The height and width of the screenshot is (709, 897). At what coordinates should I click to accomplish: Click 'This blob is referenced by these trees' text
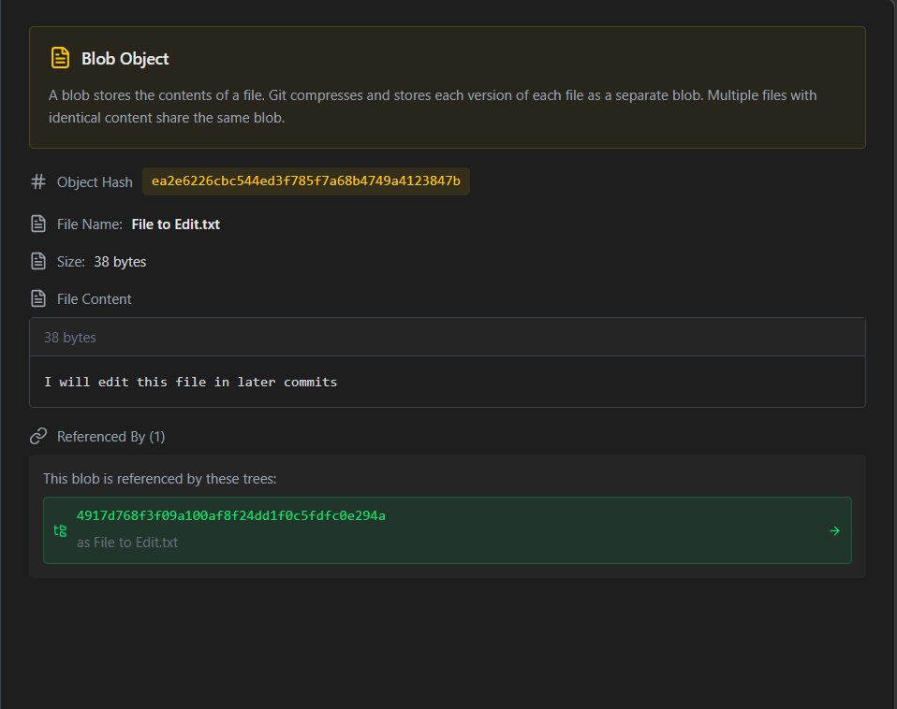point(159,479)
